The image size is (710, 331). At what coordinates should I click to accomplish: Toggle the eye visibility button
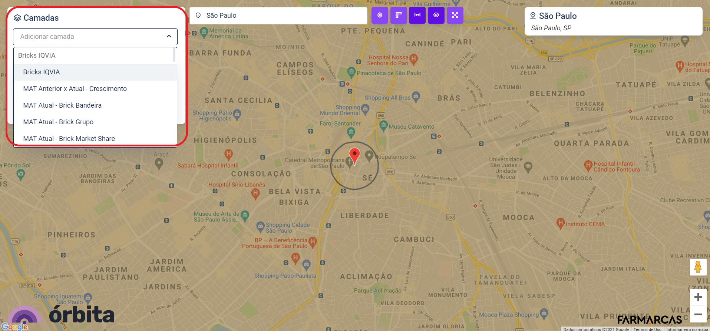436,15
